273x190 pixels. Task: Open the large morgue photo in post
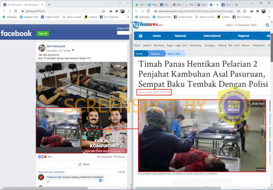click(82, 85)
